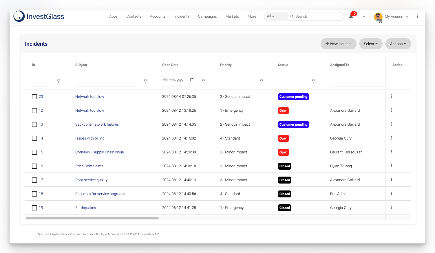Open the calendar picker in the Open Date filter
The width and height of the screenshot is (435, 253).
click(191, 80)
